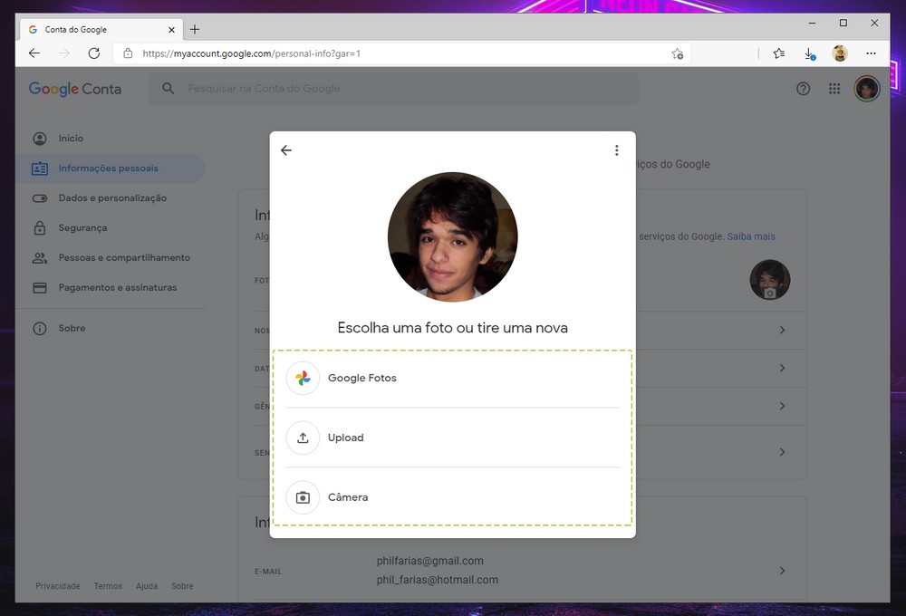Open Início in the sidebar
906x616 pixels.
tap(71, 139)
